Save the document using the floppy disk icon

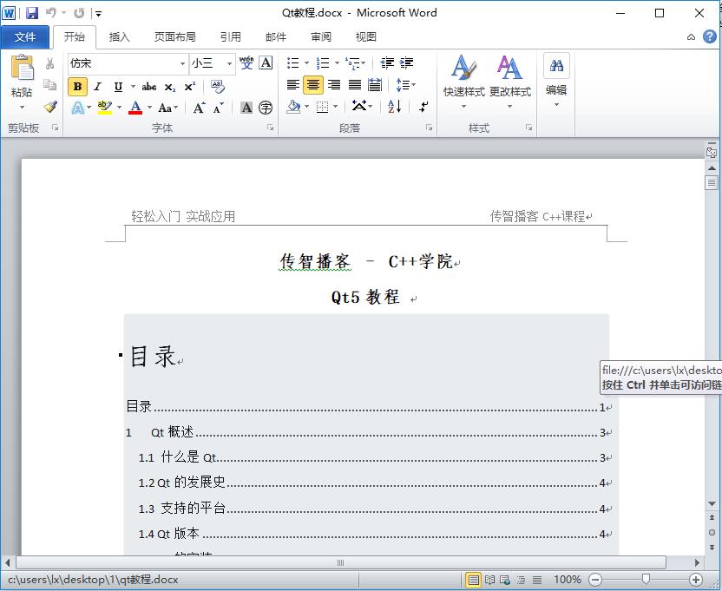tap(32, 13)
